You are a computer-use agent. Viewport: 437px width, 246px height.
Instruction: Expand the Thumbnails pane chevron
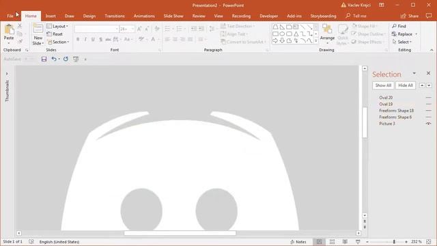tap(7, 74)
